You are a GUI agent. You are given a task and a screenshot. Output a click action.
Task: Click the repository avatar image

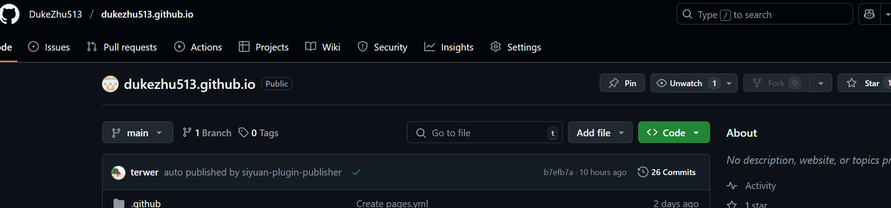[x=110, y=84]
